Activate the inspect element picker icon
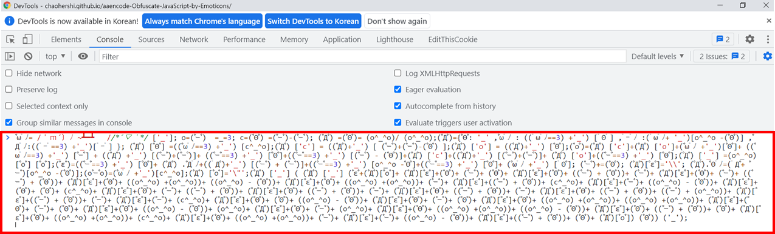This screenshot has width=775, height=234. (x=10, y=39)
